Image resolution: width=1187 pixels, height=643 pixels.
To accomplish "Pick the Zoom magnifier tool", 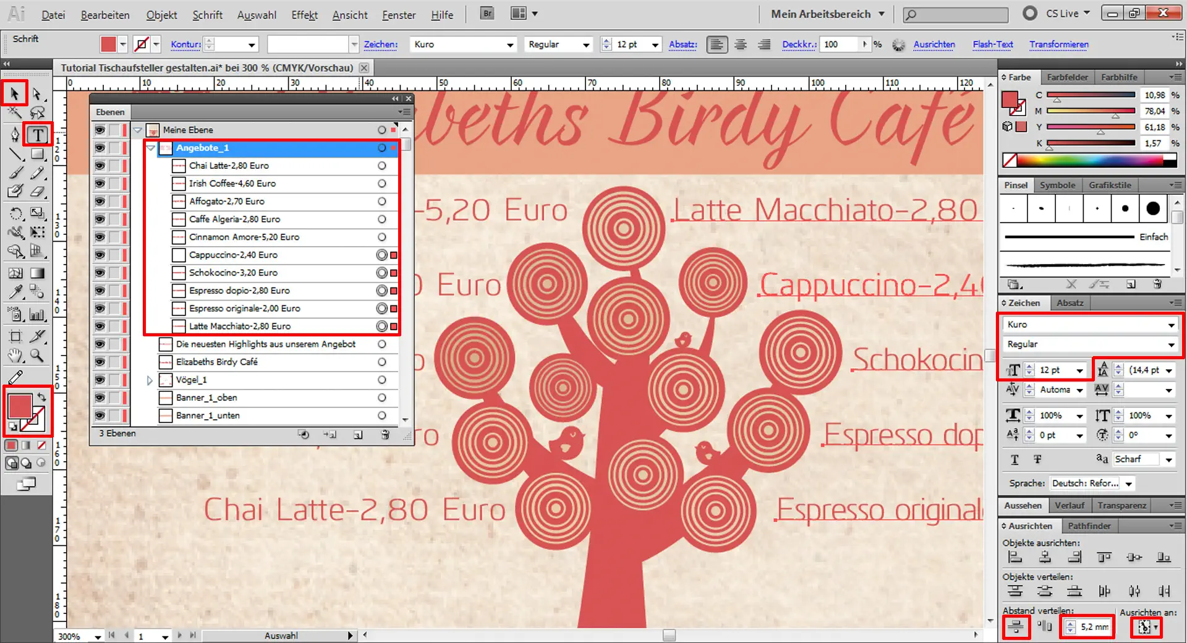I will [x=37, y=356].
